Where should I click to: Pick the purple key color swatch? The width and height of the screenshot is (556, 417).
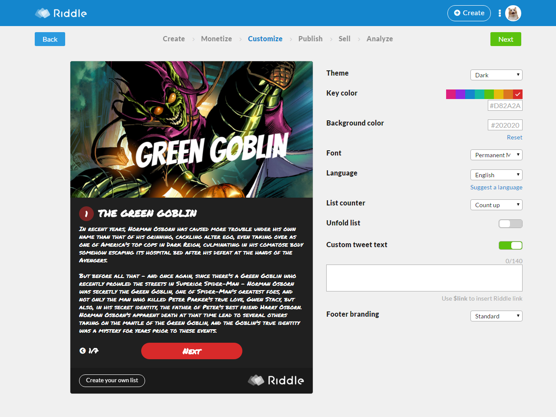[460, 94]
